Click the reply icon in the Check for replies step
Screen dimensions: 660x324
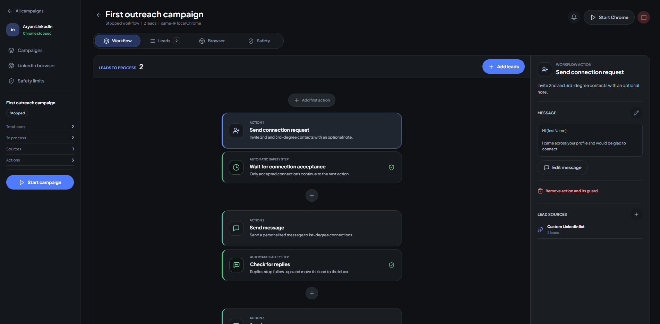[237, 265]
